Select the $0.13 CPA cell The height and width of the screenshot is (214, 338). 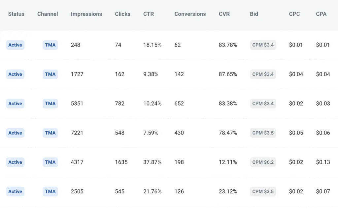coord(323,162)
